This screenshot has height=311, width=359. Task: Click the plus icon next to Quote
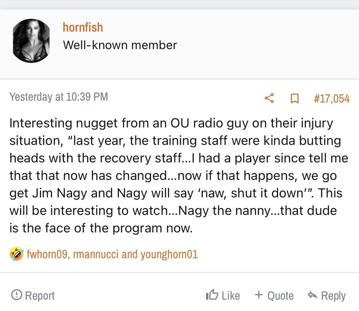click(x=259, y=295)
